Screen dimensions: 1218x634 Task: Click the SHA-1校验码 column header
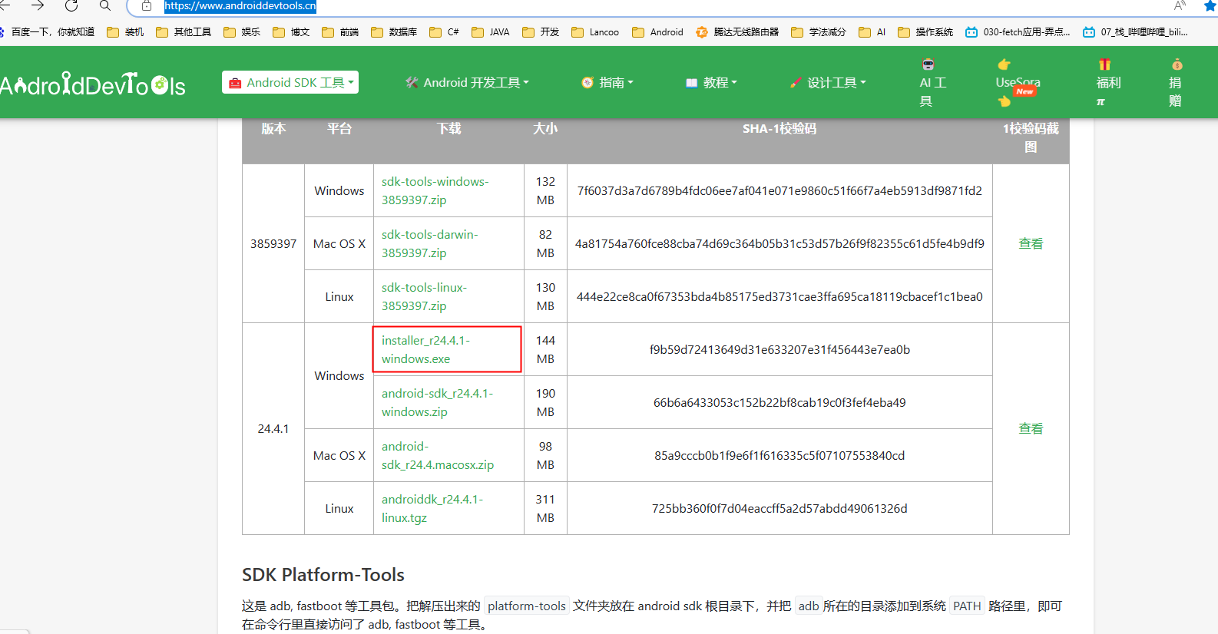pos(779,128)
